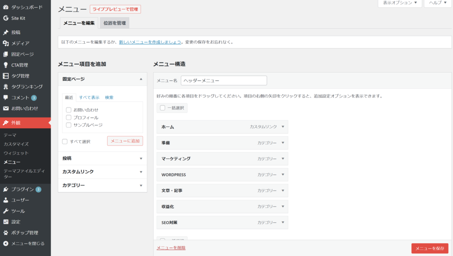
Task: Switch to the 位置を管理 tab
Action: [114, 23]
